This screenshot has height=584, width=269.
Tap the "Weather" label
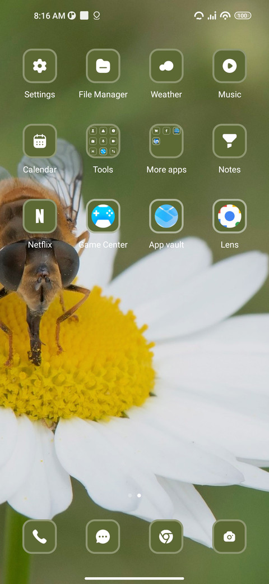tap(166, 94)
